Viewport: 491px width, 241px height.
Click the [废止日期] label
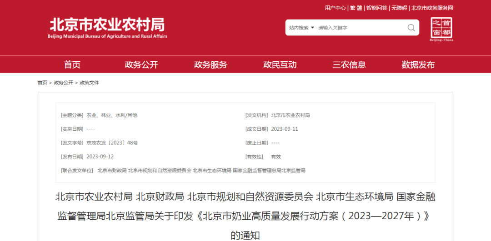(x=256, y=143)
